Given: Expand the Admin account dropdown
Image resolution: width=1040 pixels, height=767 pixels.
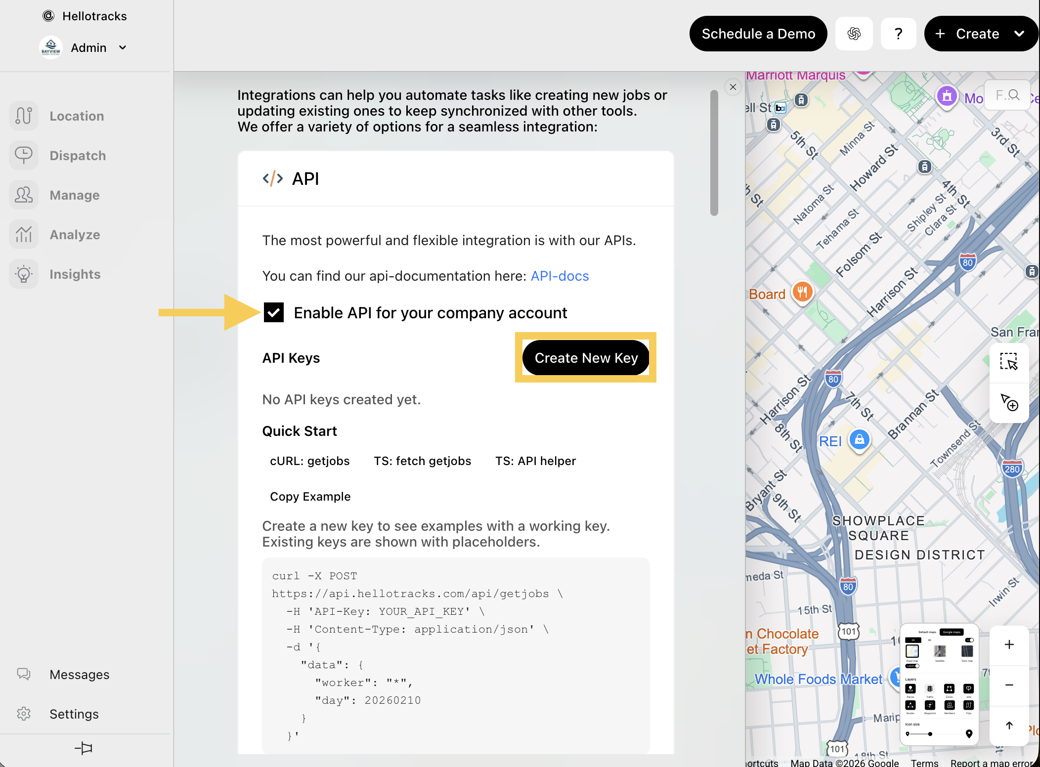Looking at the screenshot, I should click(x=123, y=47).
